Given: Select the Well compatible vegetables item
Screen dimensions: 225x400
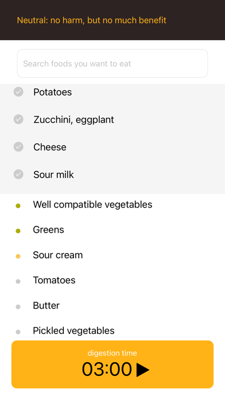Looking at the screenshot, I should [113, 205].
